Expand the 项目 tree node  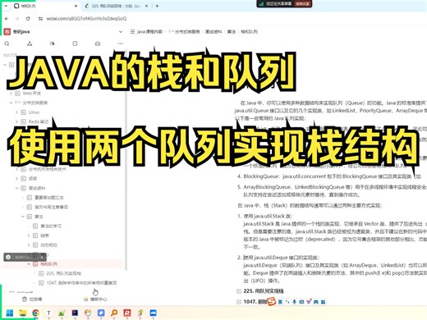point(16,179)
